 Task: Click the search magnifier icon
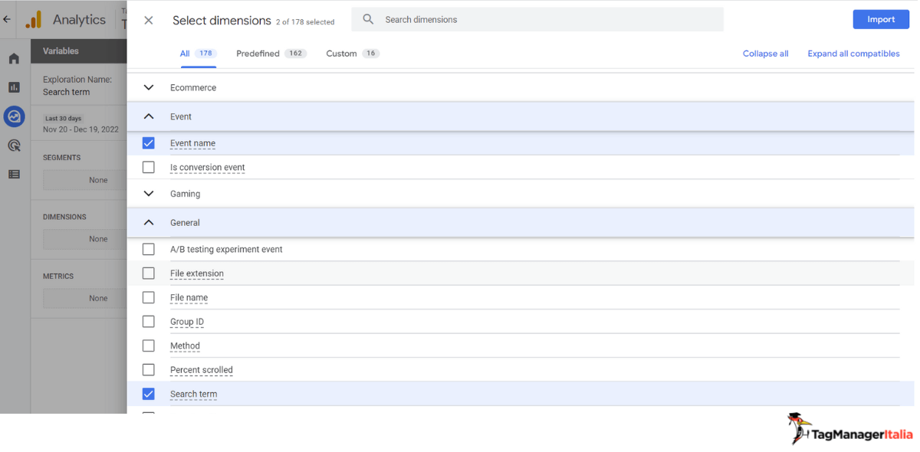pos(368,19)
